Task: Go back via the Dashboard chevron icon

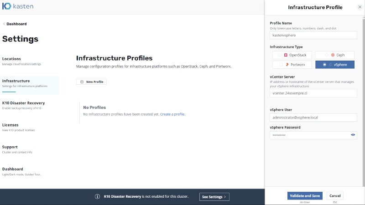Action: (4, 24)
